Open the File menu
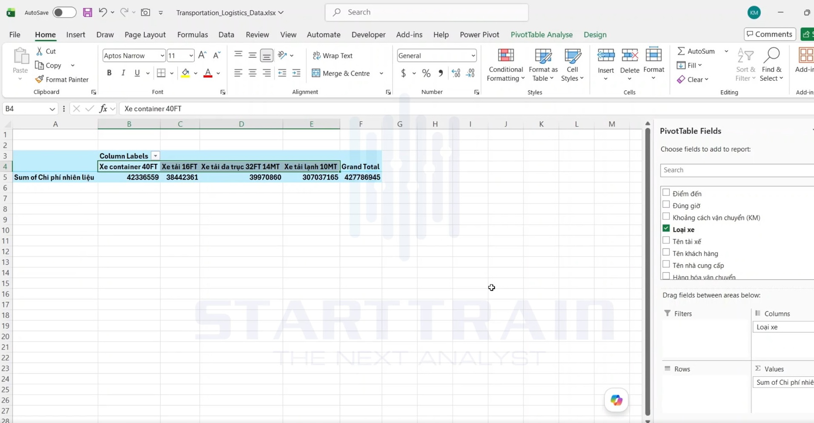Viewport: 814px width, 423px height. pos(14,34)
